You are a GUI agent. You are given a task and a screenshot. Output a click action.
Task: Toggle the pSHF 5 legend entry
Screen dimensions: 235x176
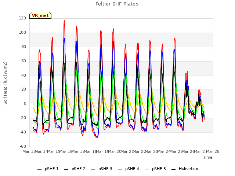click(x=155, y=169)
